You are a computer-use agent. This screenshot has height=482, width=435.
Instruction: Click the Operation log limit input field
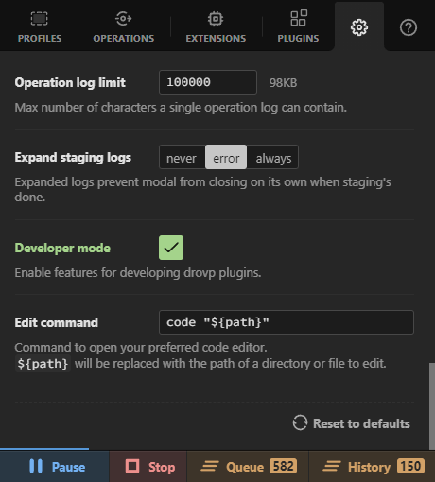click(x=208, y=82)
